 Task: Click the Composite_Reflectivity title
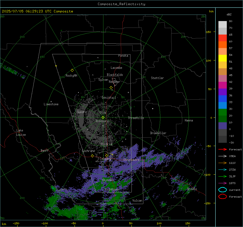coord(121,4)
